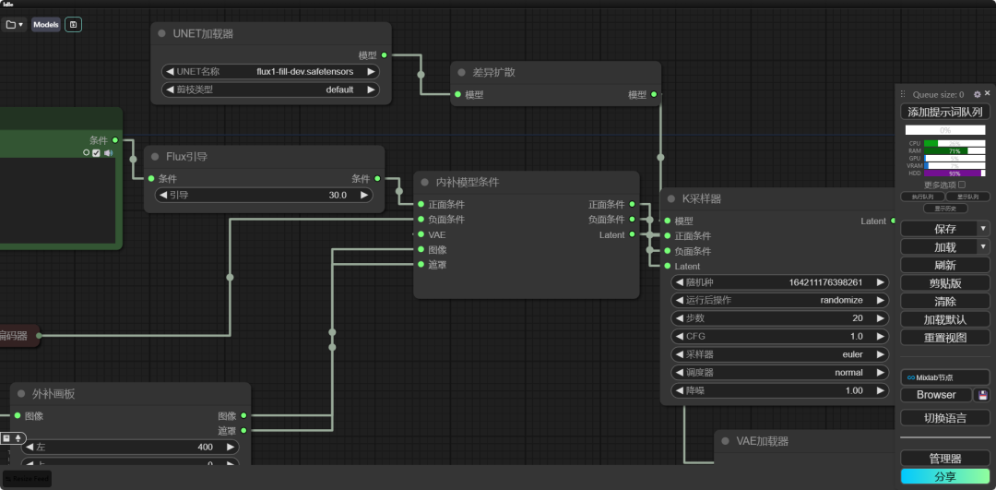Click the 降噪 1.00 denoise field
The image size is (996, 490).
780,391
